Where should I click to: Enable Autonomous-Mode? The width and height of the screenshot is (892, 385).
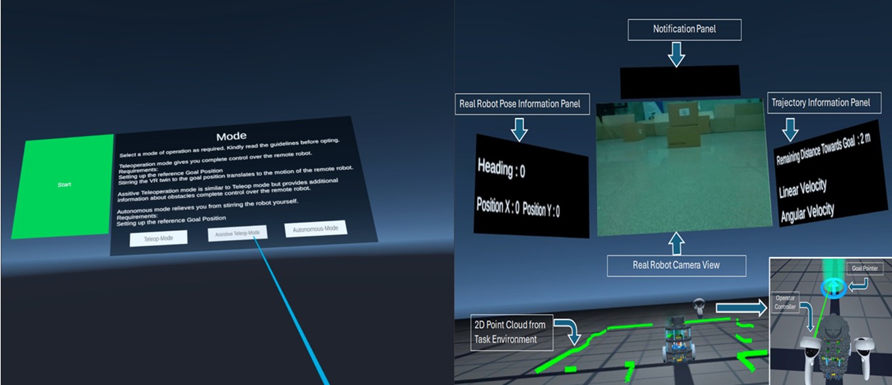coord(315,228)
